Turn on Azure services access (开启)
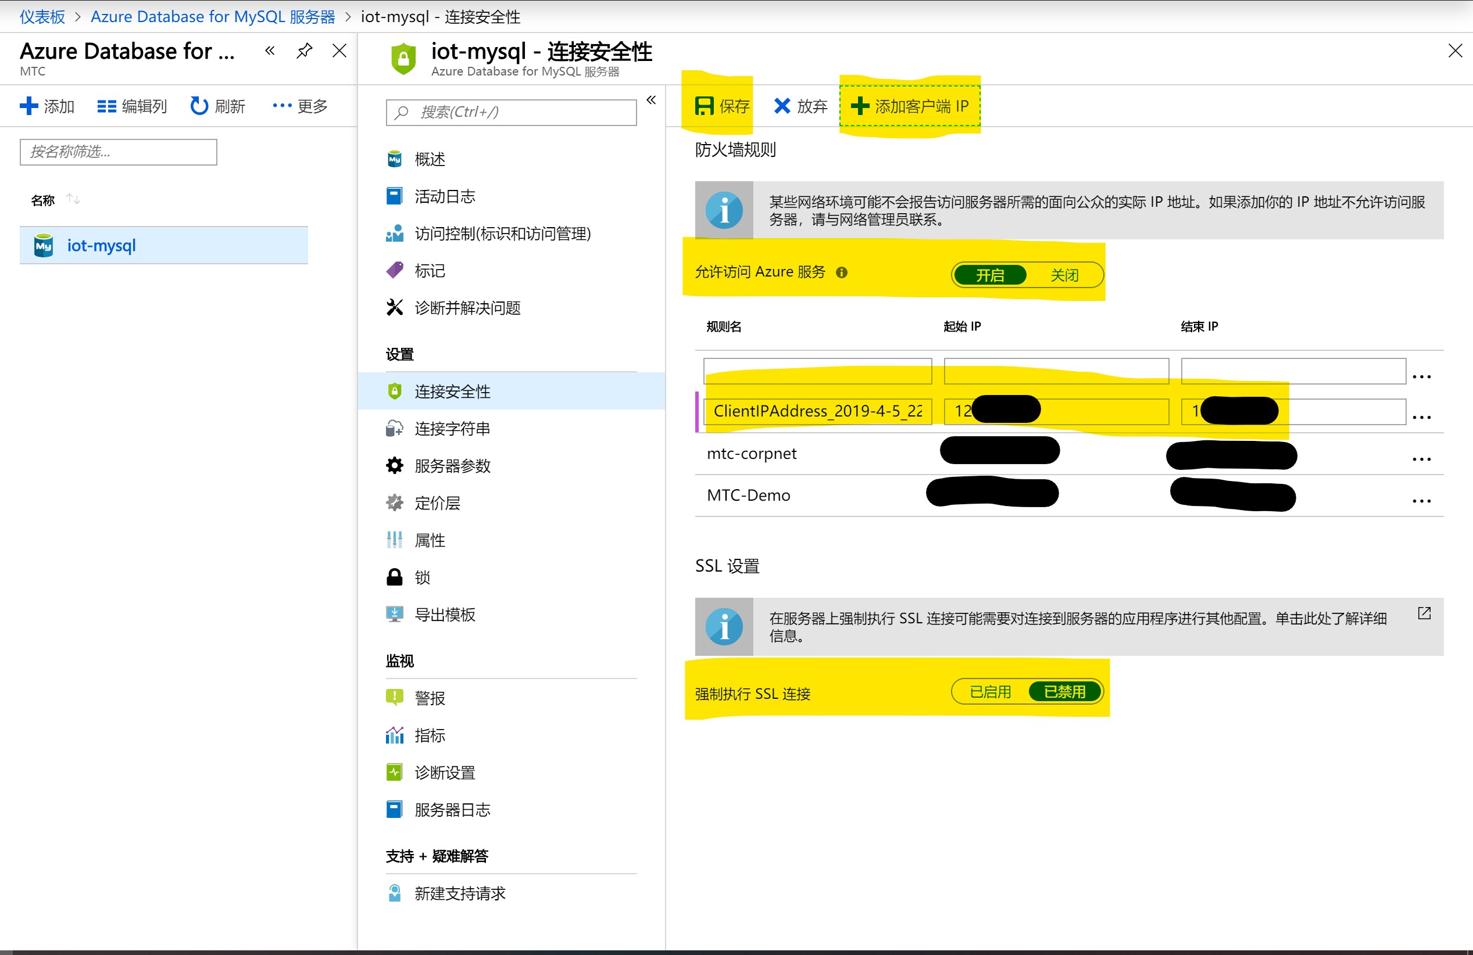 pyautogui.click(x=989, y=275)
